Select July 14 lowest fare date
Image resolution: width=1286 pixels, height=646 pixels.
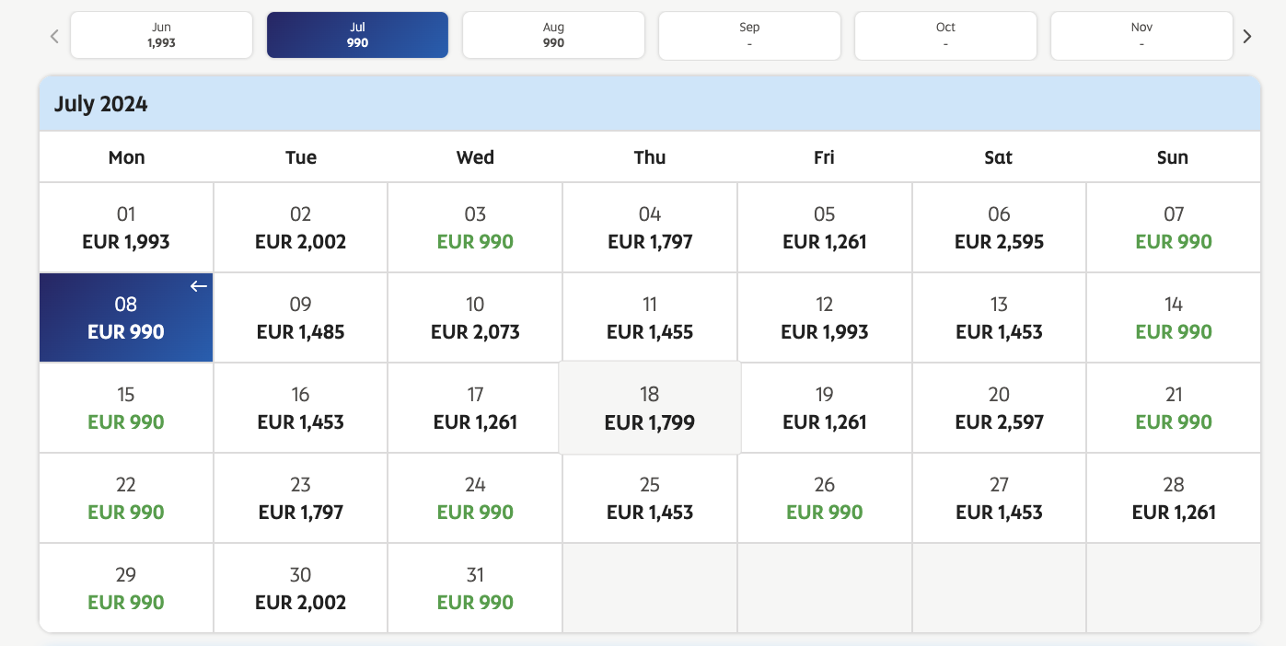click(1173, 318)
